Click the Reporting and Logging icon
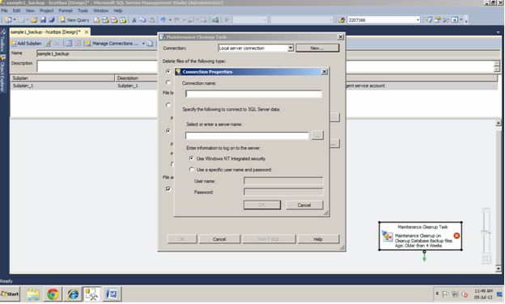 click(150, 44)
